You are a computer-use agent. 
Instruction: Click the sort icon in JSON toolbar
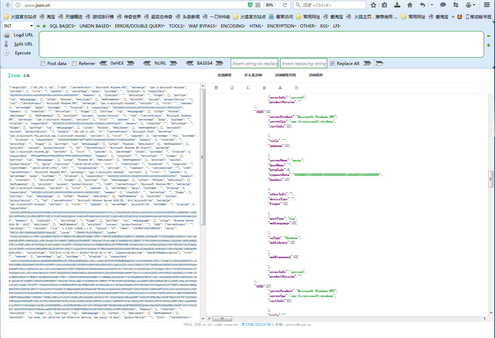tap(248, 88)
